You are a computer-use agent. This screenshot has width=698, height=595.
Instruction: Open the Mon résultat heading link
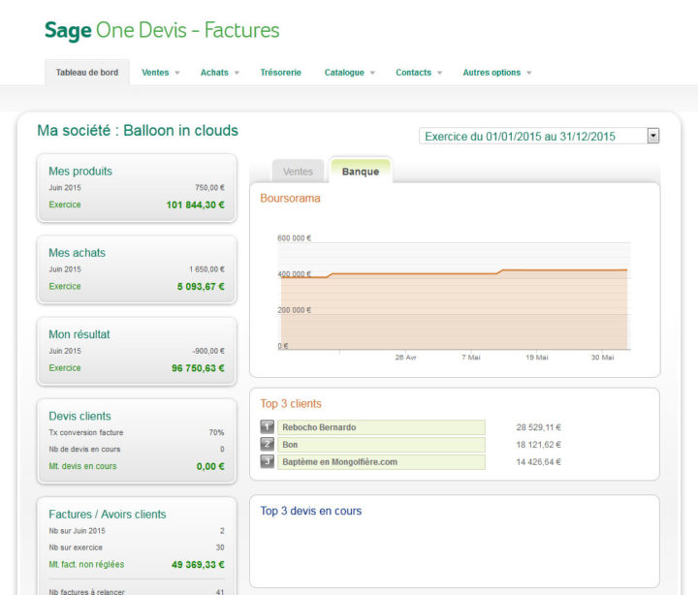click(79, 334)
